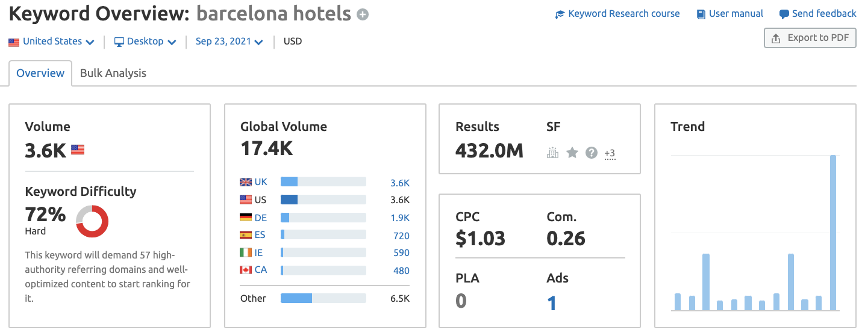859x333 pixels.
Task: Click the US volume progress bar
Action: [x=323, y=200]
